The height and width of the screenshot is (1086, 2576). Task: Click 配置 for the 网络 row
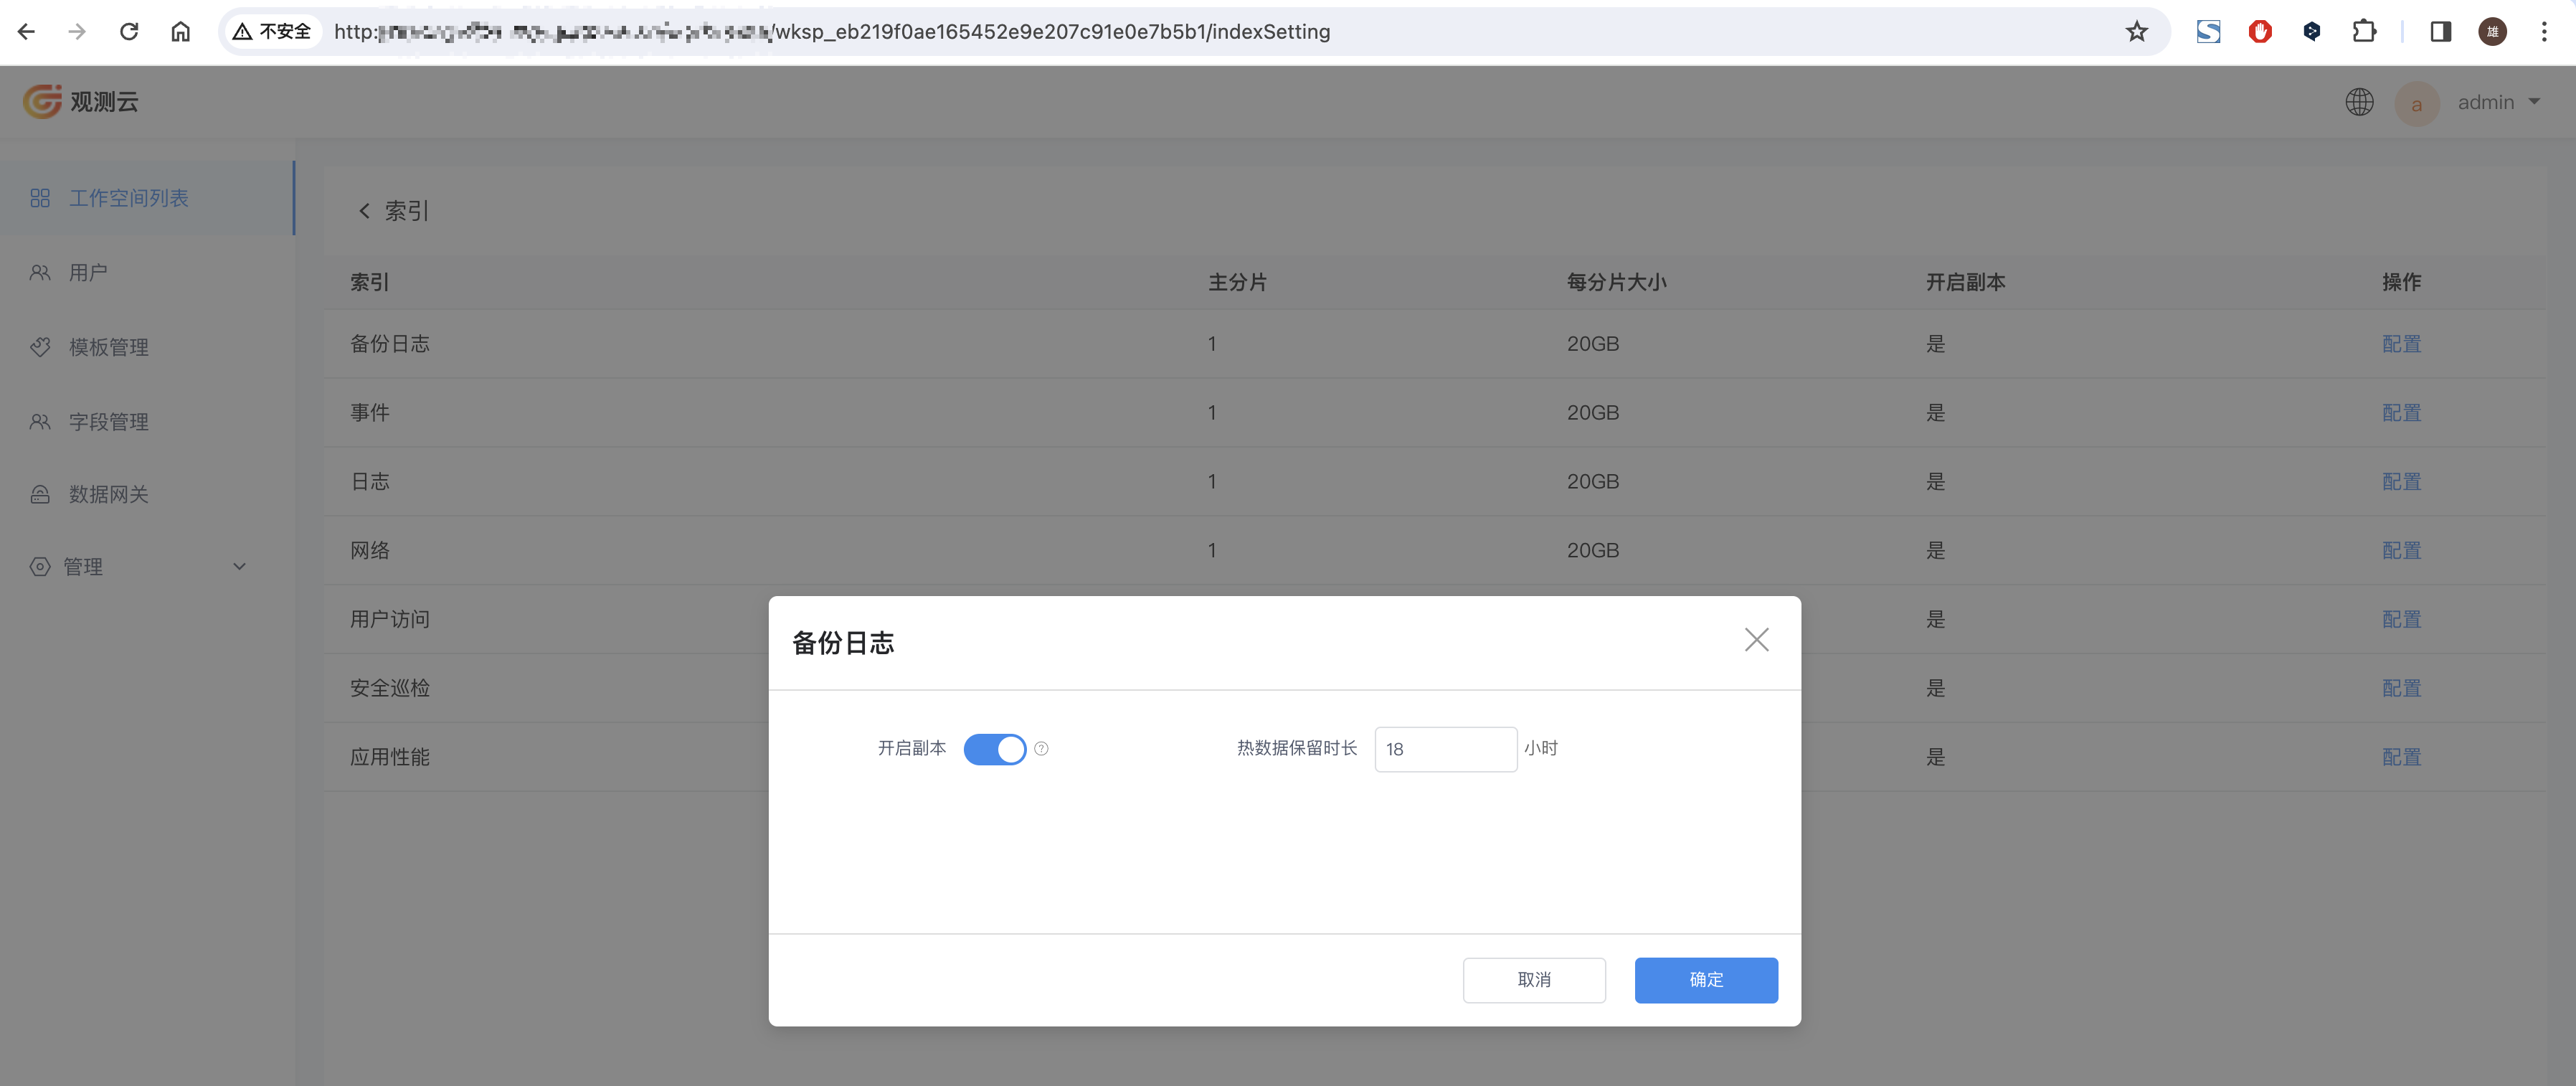point(2401,551)
